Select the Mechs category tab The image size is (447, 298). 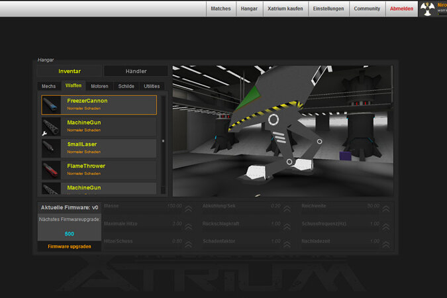click(x=49, y=86)
